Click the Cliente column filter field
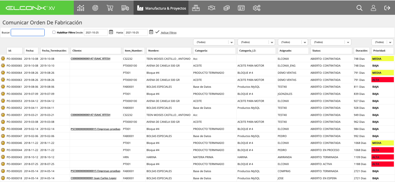This screenshot has height=182, width=395. pyautogui.click(x=96, y=51)
